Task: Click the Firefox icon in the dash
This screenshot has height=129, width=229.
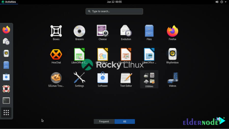Action: click(6, 30)
